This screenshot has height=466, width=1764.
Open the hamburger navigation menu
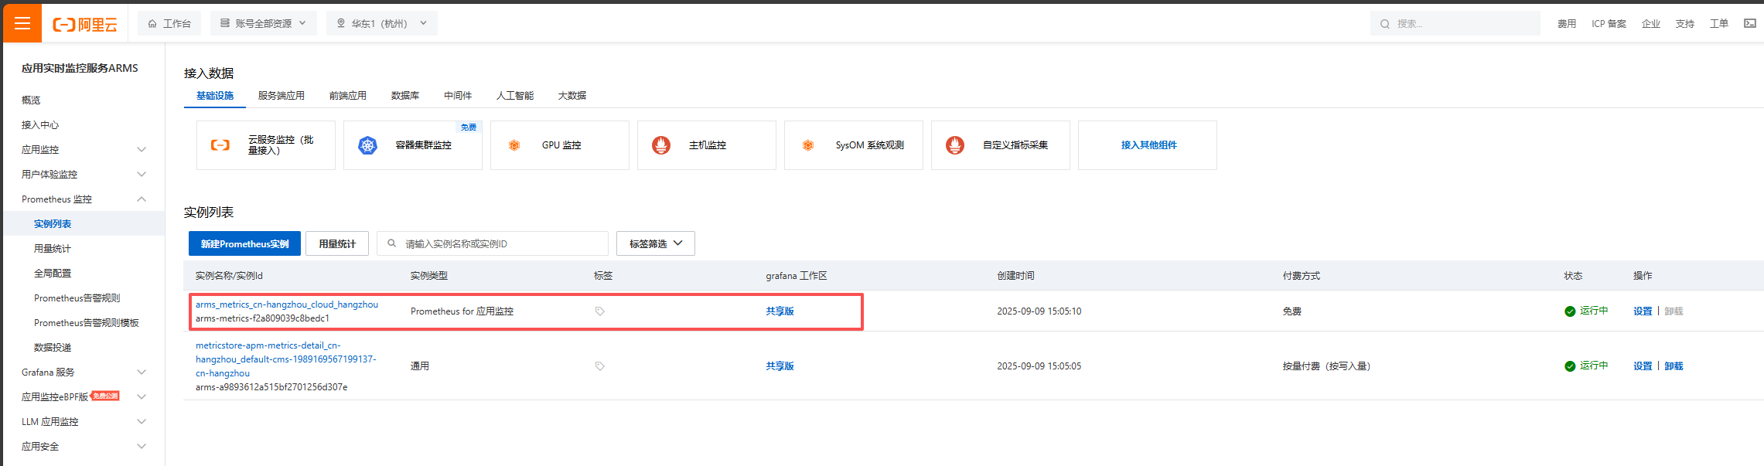[22, 23]
